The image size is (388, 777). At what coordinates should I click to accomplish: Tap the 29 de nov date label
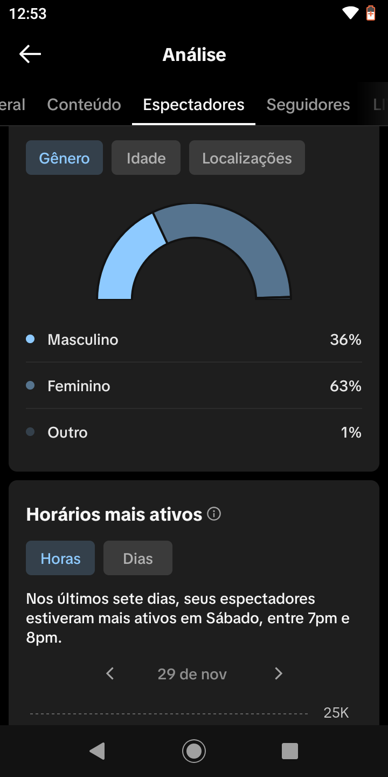click(192, 674)
